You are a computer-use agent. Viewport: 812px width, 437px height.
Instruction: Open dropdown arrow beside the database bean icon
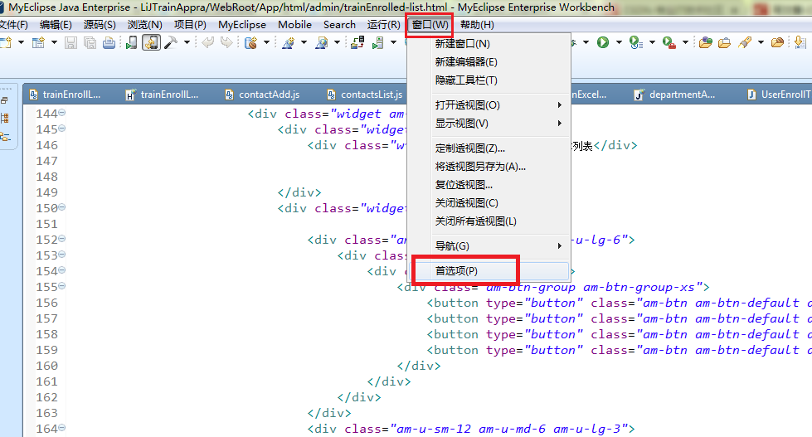[x=267, y=42]
